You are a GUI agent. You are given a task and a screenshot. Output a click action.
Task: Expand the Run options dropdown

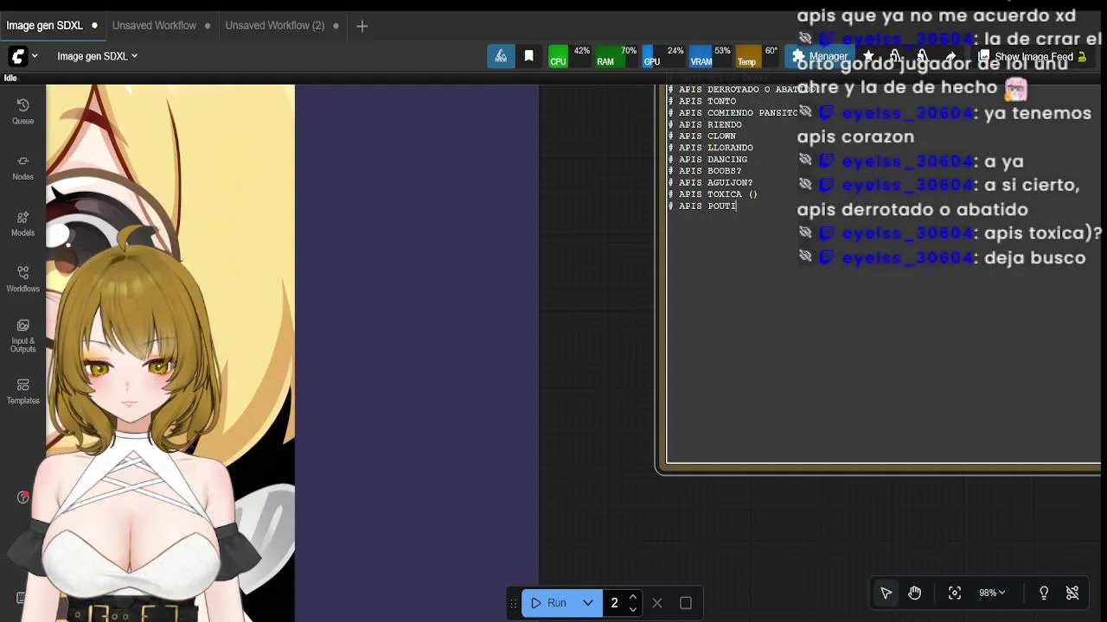[x=588, y=603]
